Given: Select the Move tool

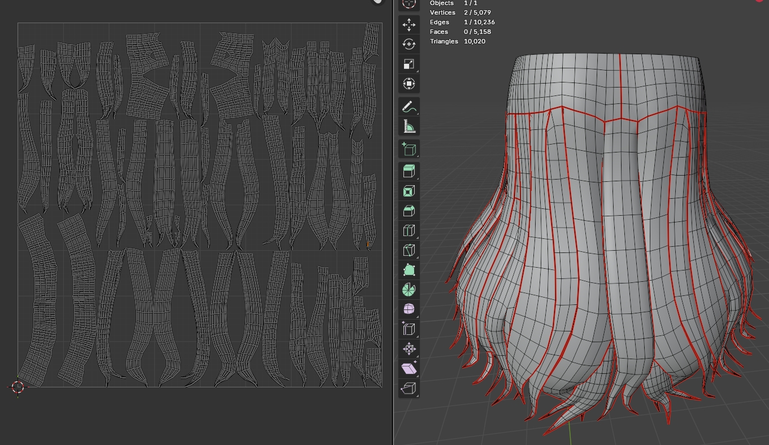Looking at the screenshot, I should click(409, 24).
